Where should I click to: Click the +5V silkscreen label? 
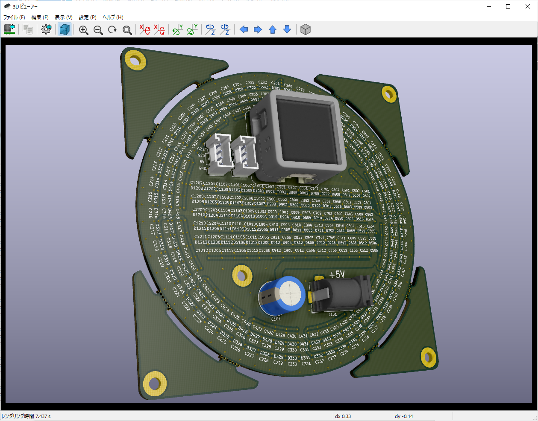pyautogui.click(x=337, y=275)
